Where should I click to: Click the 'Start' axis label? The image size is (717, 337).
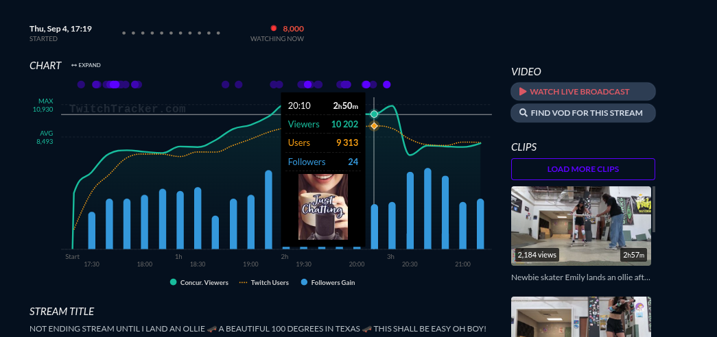(x=72, y=257)
